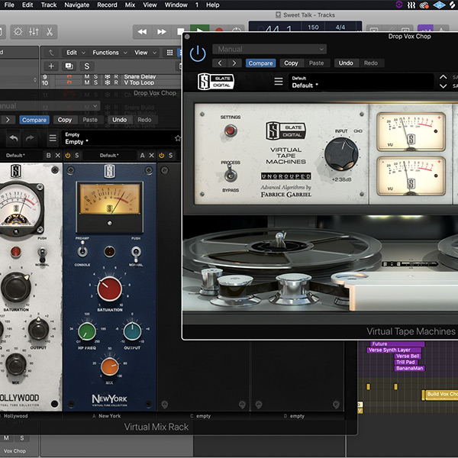Mute track 10 V Top Loop

pos(86,83)
